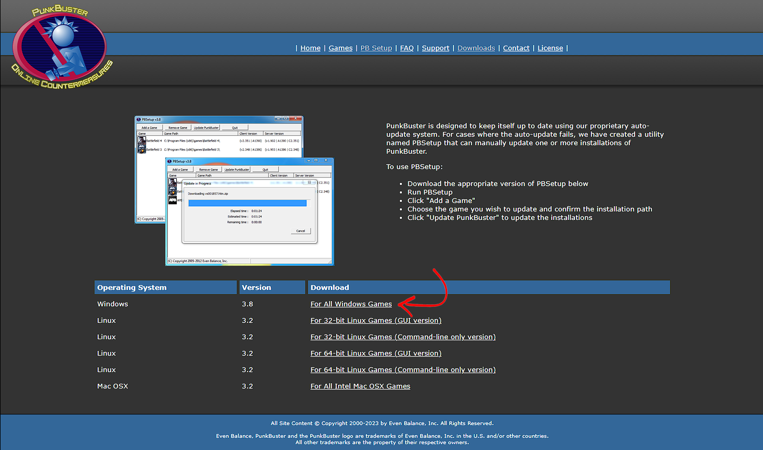Click the copyright notice in footer
763x450 pixels.
tap(382, 423)
